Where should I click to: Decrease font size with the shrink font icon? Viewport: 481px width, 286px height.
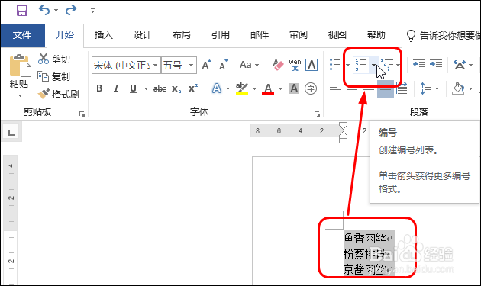pos(224,65)
